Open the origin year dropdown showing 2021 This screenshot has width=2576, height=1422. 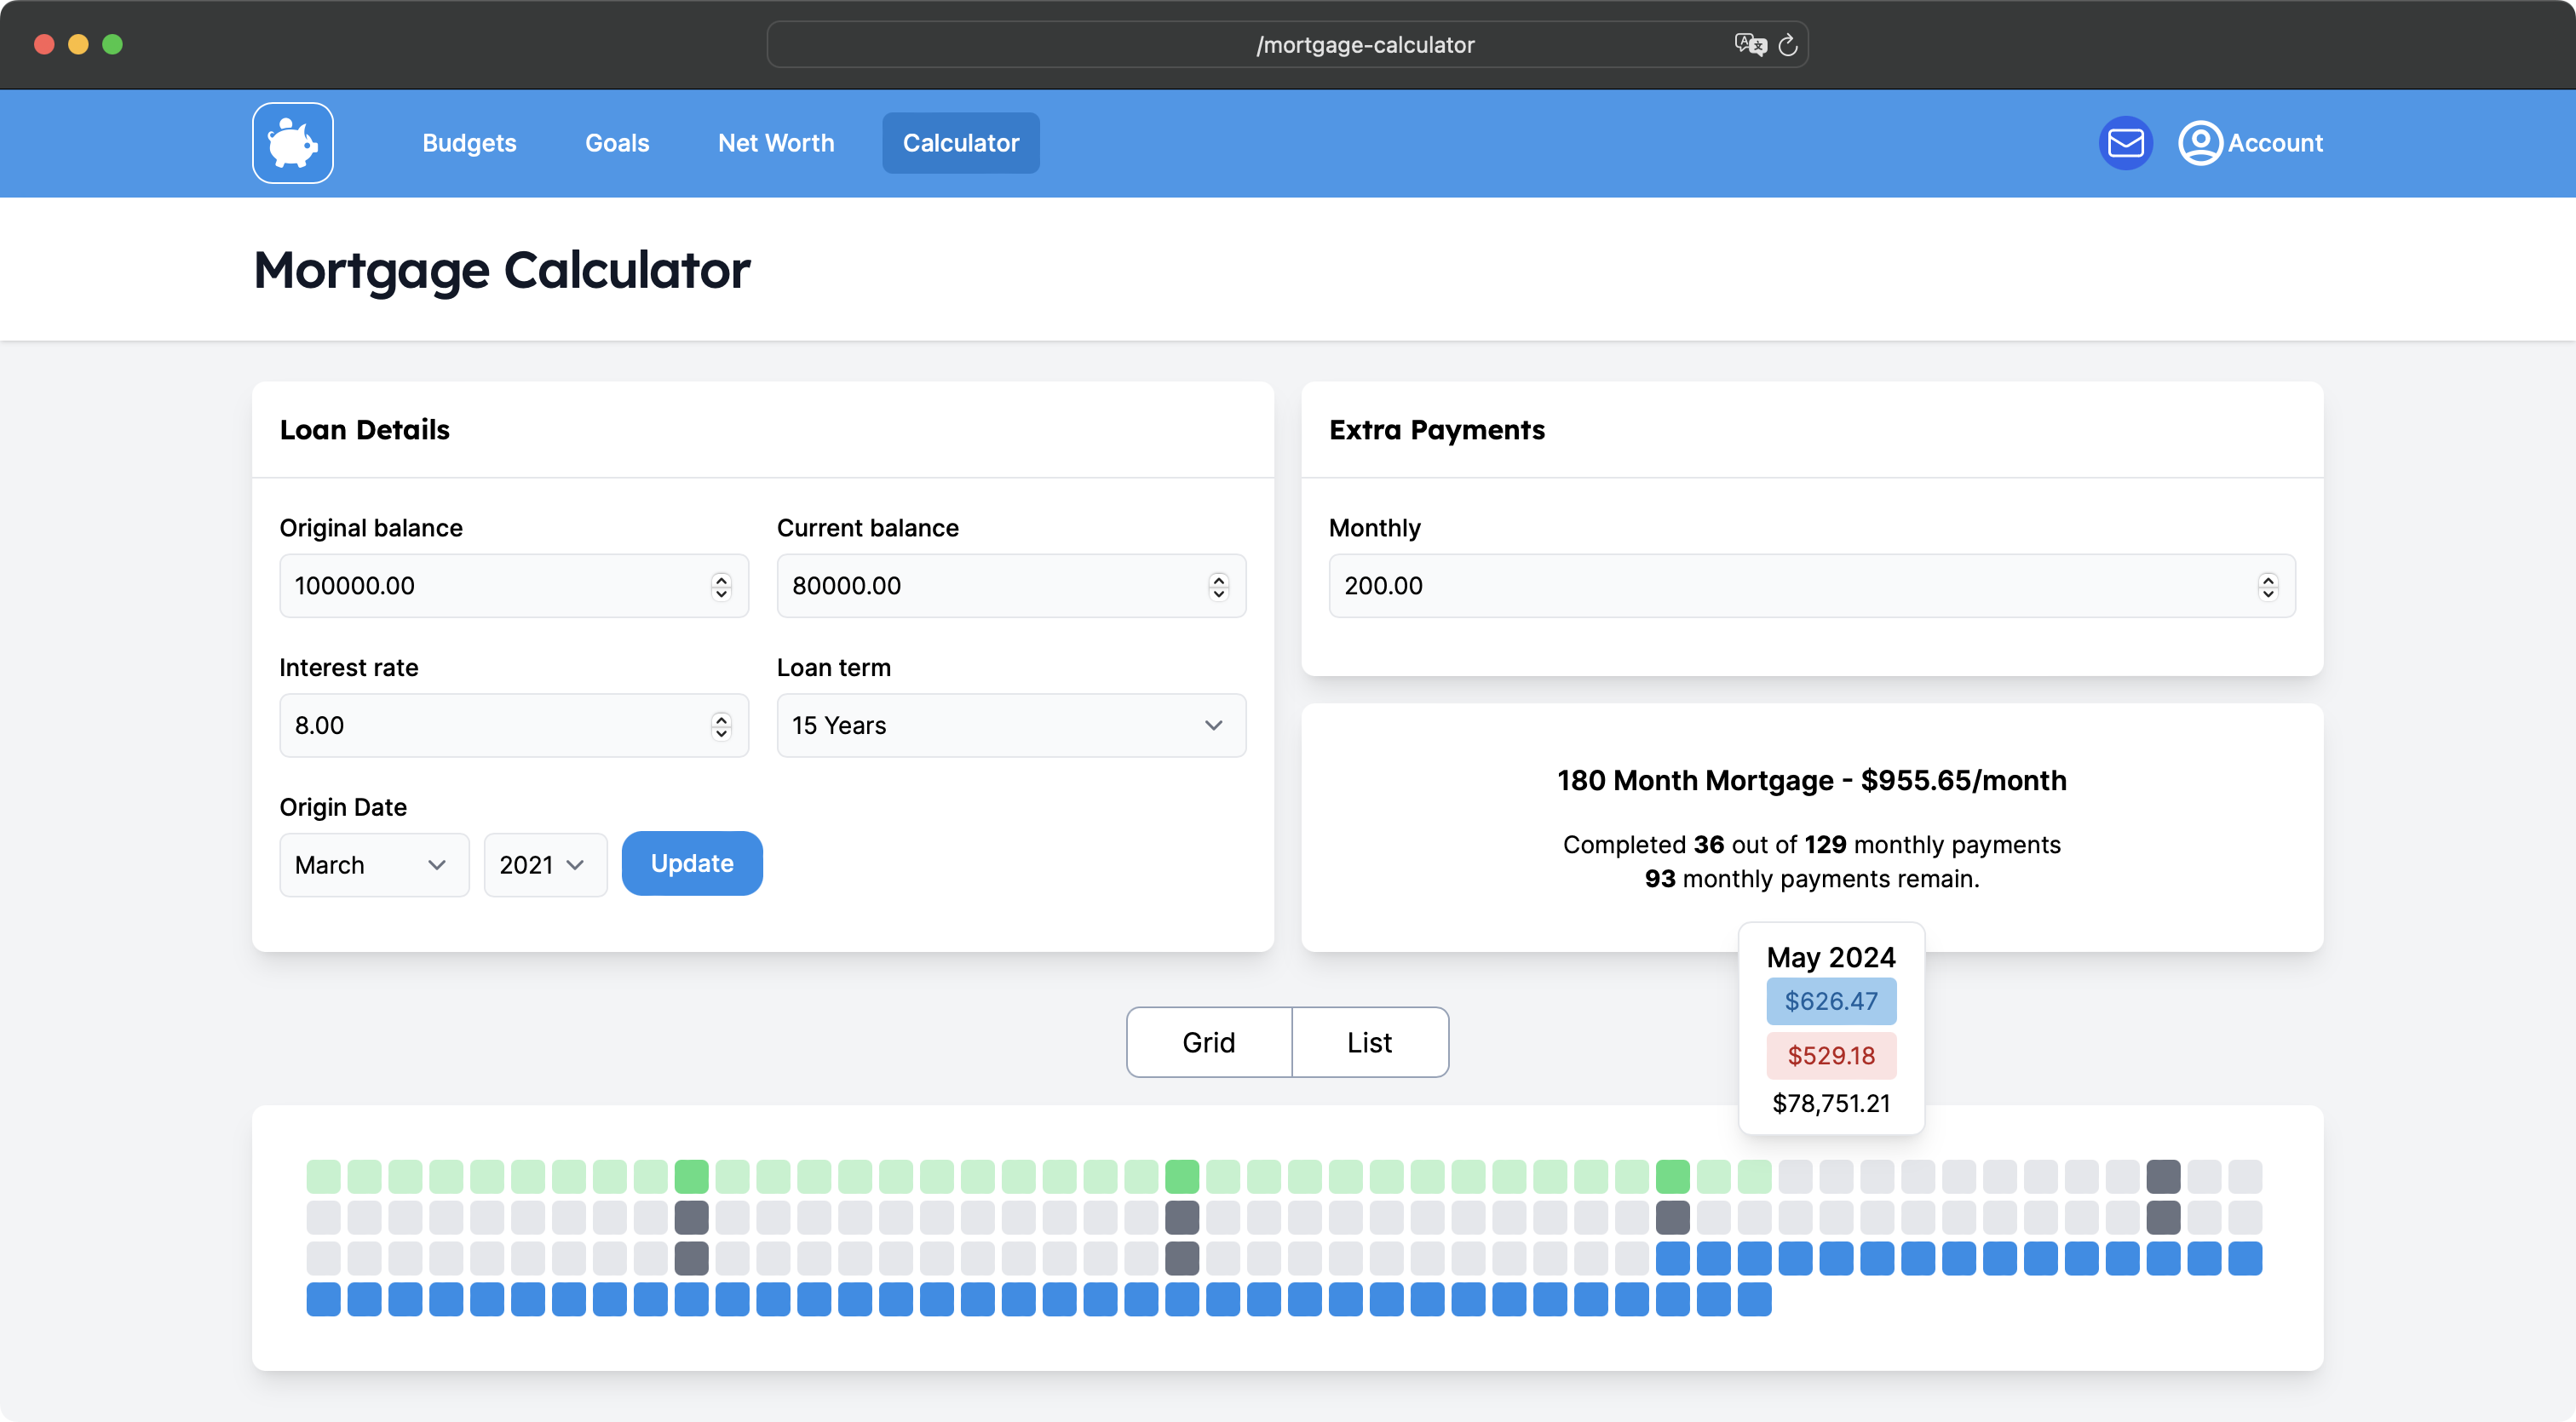pos(544,864)
